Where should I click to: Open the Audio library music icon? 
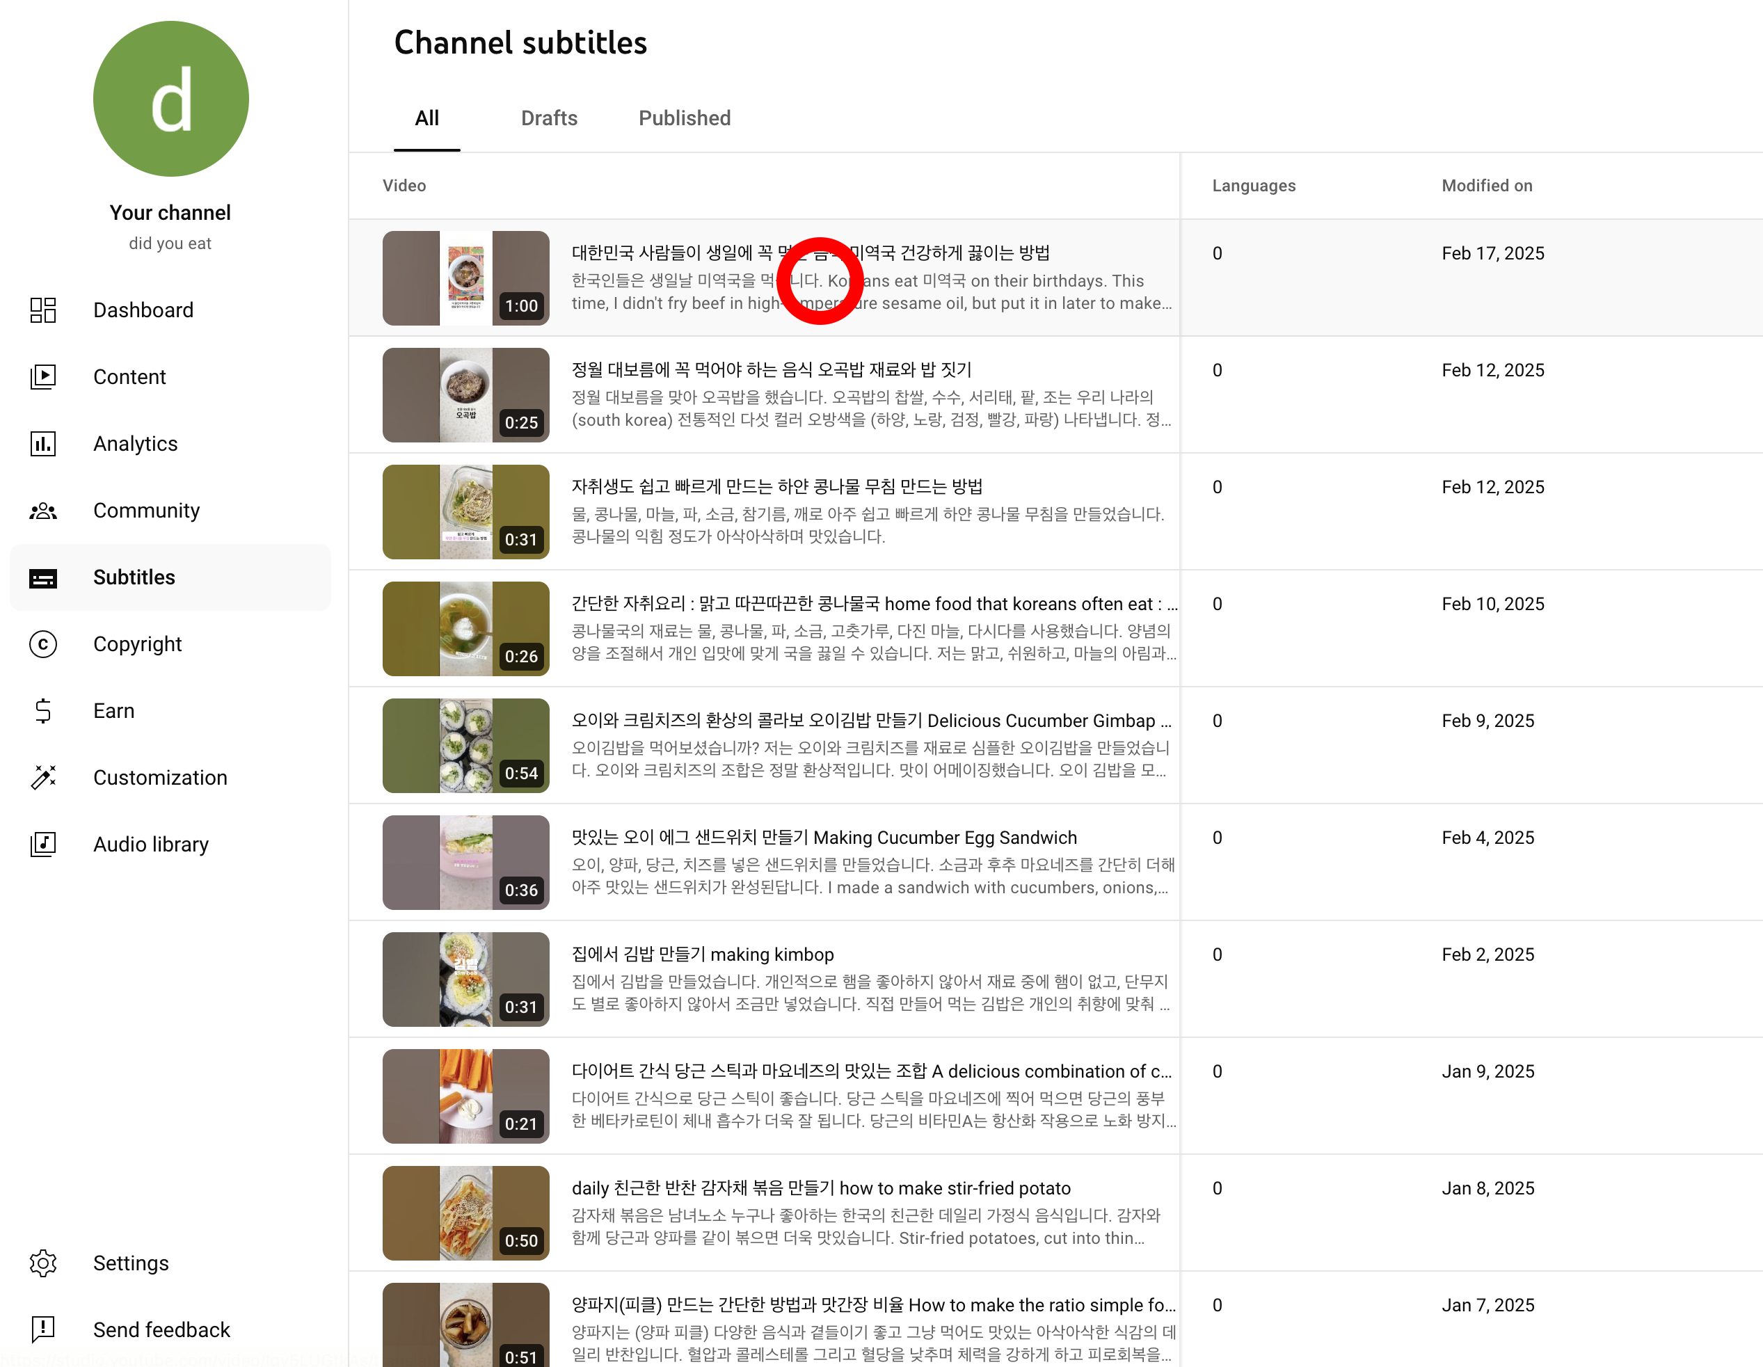(42, 844)
